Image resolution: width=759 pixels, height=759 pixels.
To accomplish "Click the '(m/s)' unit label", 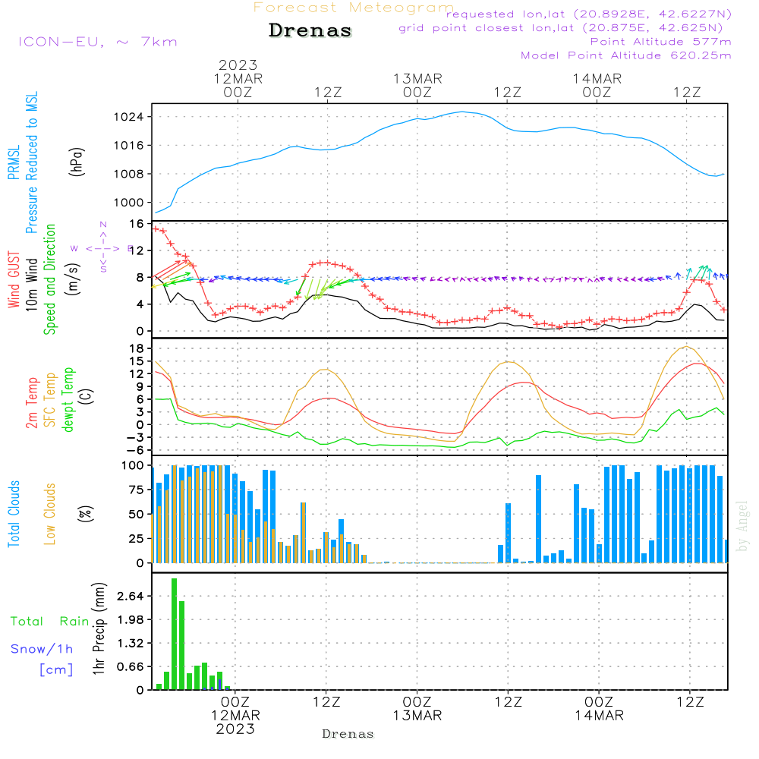I will [73, 279].
